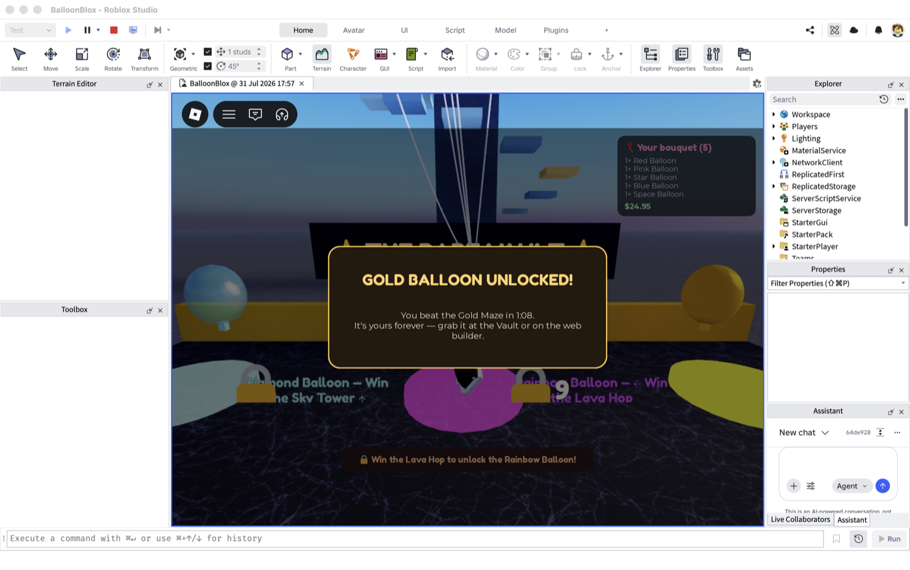The height and width of the screenshot is (570, 910).
Task: Open the Assets manager
Action: tap(744, 58)
